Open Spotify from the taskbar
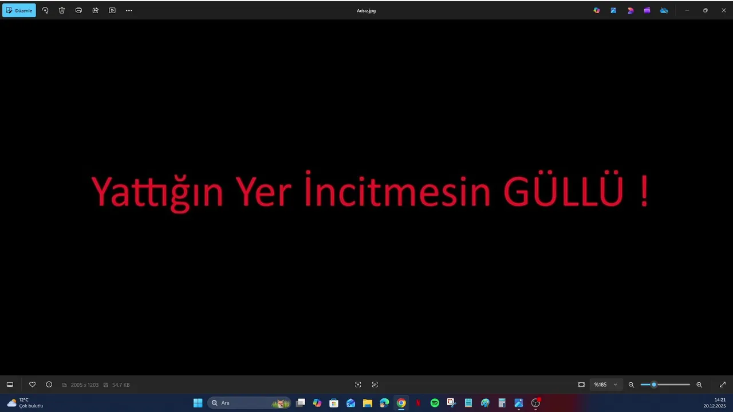The width and height of the screenshot is (733, 412). (x=435, y=403)
